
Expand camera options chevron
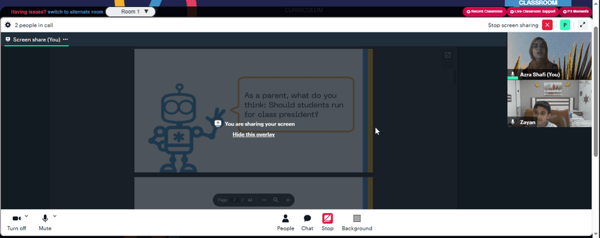tap(26, 216)
